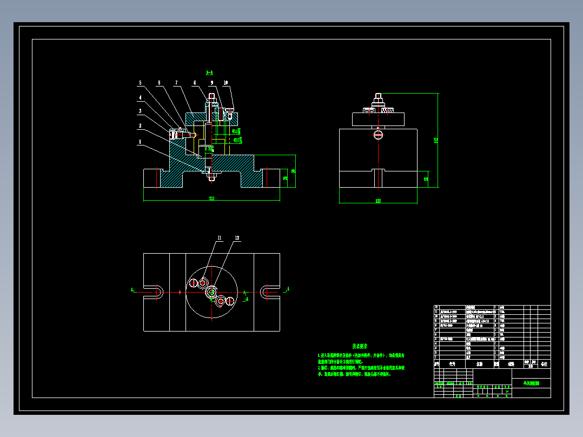
Task: Click balloon number "5" in section view
Action: coord(140,83)
